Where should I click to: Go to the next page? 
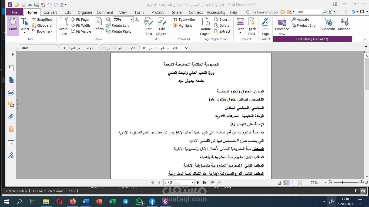pyautogui.click(x=198, y=182)
